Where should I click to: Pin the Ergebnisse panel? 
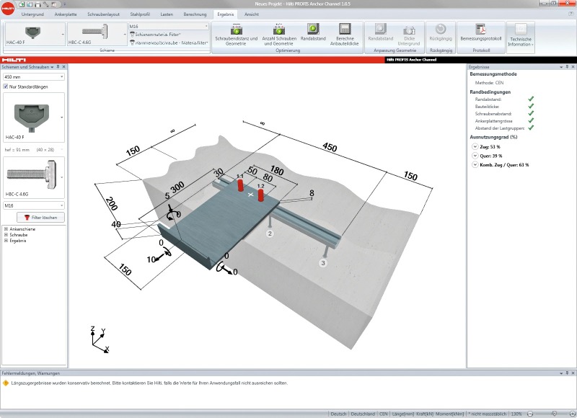point(567,67)
